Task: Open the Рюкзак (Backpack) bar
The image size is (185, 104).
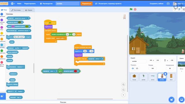Action: point(63,102)
